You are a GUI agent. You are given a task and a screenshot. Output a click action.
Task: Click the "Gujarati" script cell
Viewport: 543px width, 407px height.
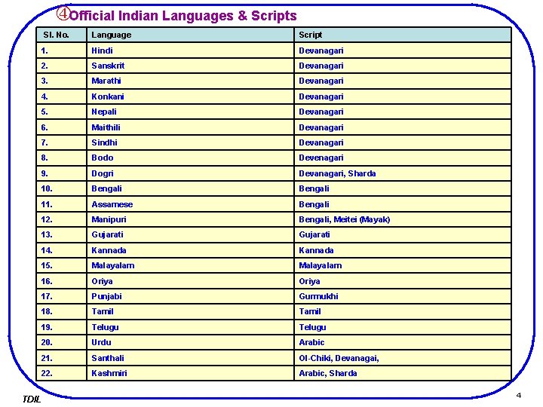[x=403, y=234]
